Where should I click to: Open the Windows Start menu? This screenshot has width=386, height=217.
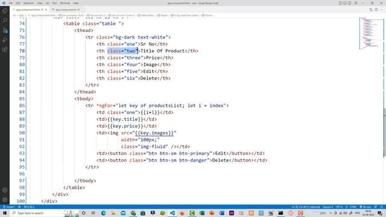click(5, 213)
